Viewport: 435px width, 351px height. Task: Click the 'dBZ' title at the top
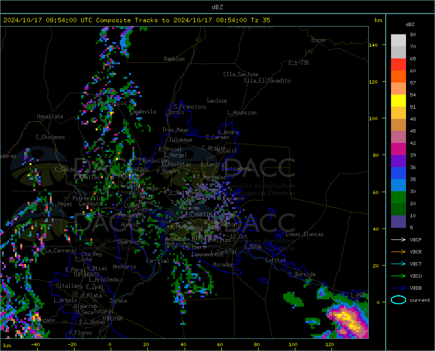[x=217, y=7]
